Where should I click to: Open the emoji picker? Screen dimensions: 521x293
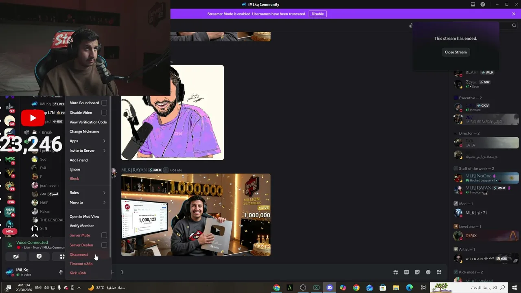click(428, 272)
